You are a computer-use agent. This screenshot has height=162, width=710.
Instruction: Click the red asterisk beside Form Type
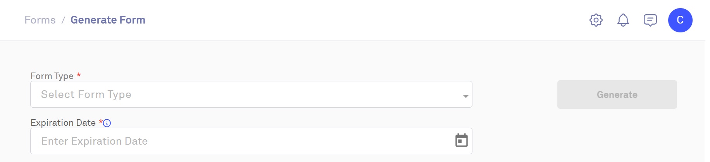[79, 75]
